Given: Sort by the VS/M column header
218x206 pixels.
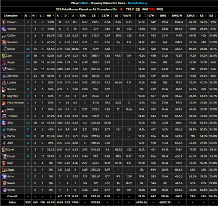Looking at the screenshot, I should [x=129, y=16].
